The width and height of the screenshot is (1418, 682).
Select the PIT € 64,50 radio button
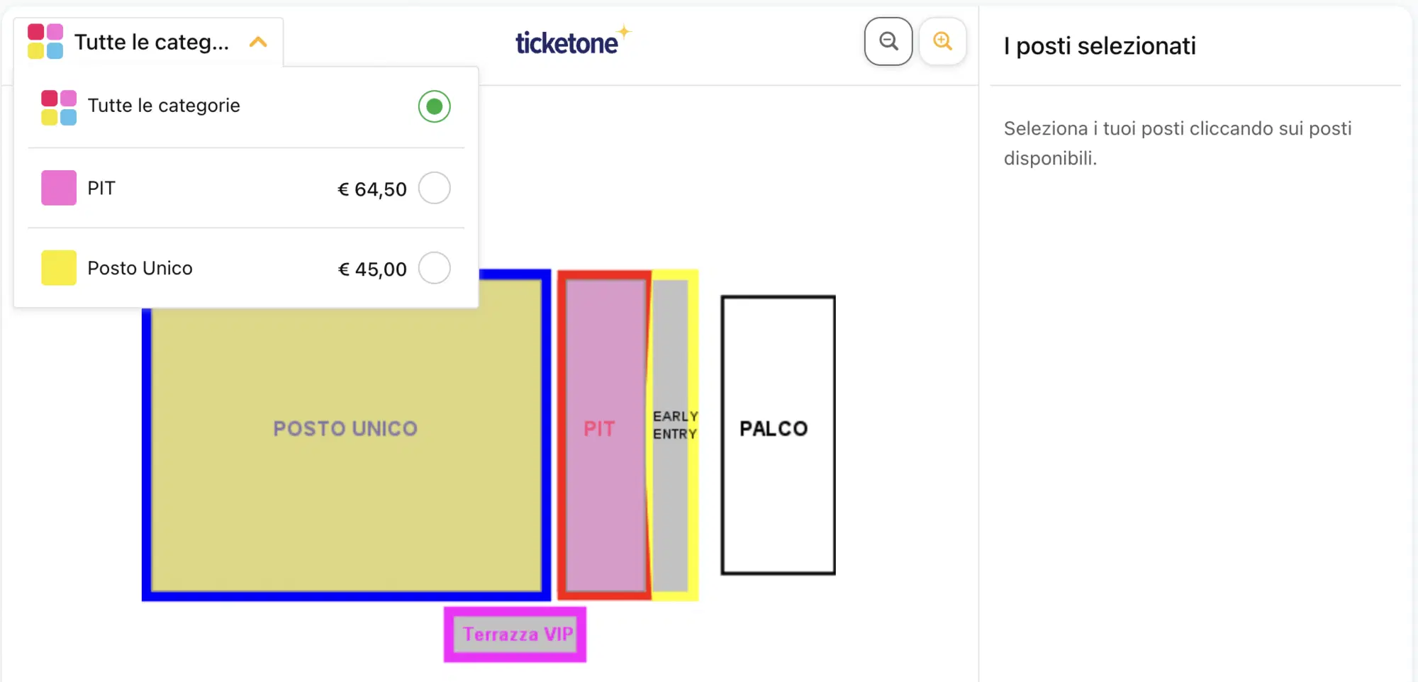pyautogui.click(x=434, y=189)
